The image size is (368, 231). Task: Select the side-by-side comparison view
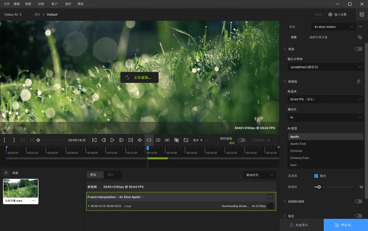click(x=167, y=140)
